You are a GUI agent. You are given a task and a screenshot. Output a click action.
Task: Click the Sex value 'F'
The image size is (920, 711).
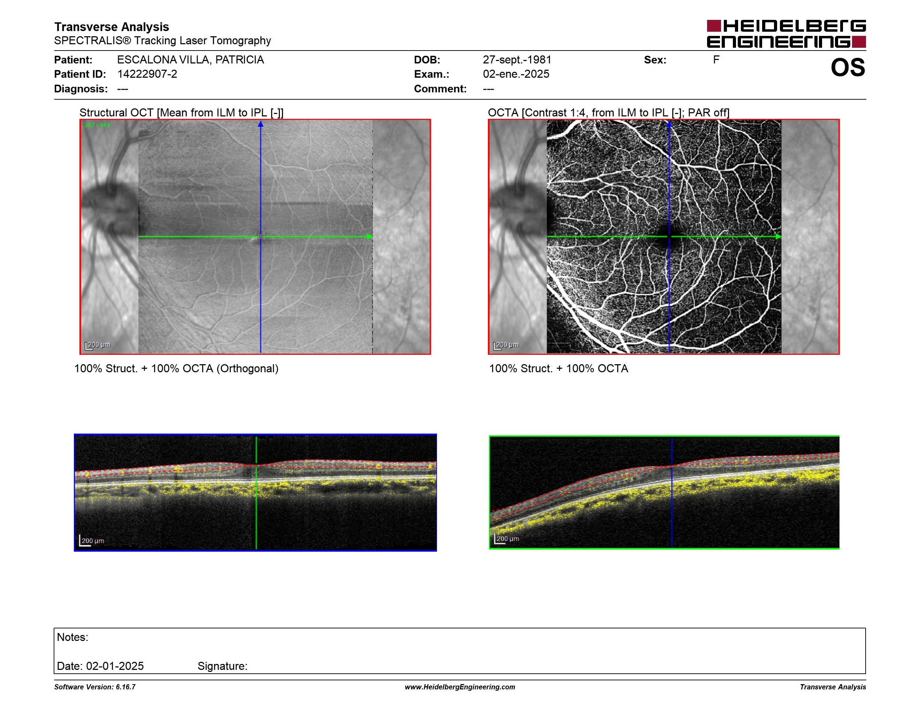(x=716, y=59)
